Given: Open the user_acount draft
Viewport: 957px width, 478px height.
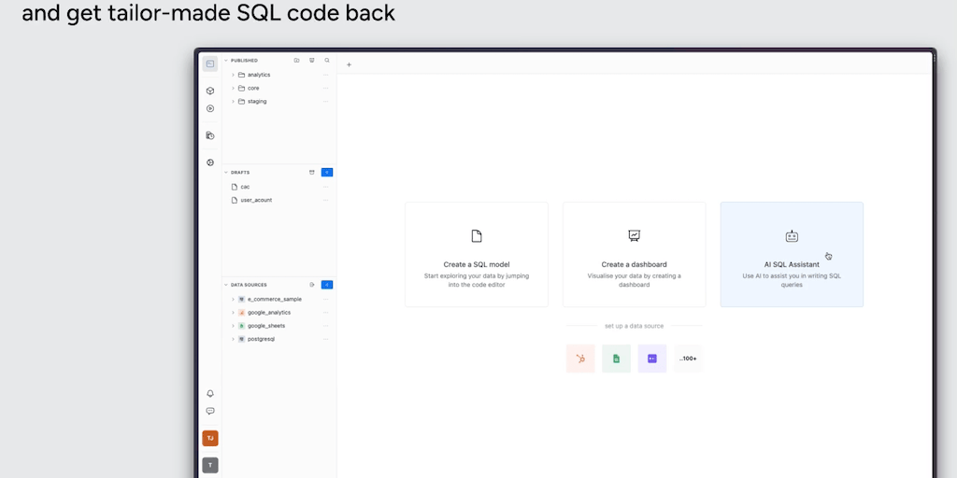Looking at the screenshot, I should pyautogui.click(x=255, y=200).
